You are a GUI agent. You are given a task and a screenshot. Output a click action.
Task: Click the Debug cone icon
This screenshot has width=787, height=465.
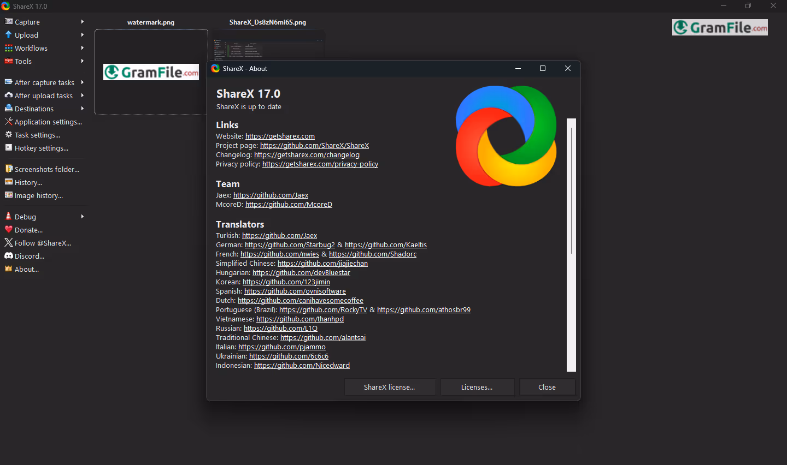point(9,216)
